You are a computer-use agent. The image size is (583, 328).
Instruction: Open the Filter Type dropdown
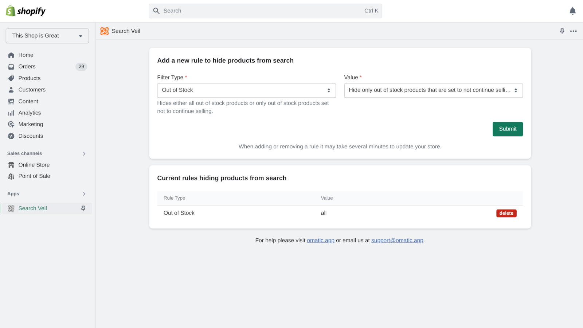click(x=246, y=90)
